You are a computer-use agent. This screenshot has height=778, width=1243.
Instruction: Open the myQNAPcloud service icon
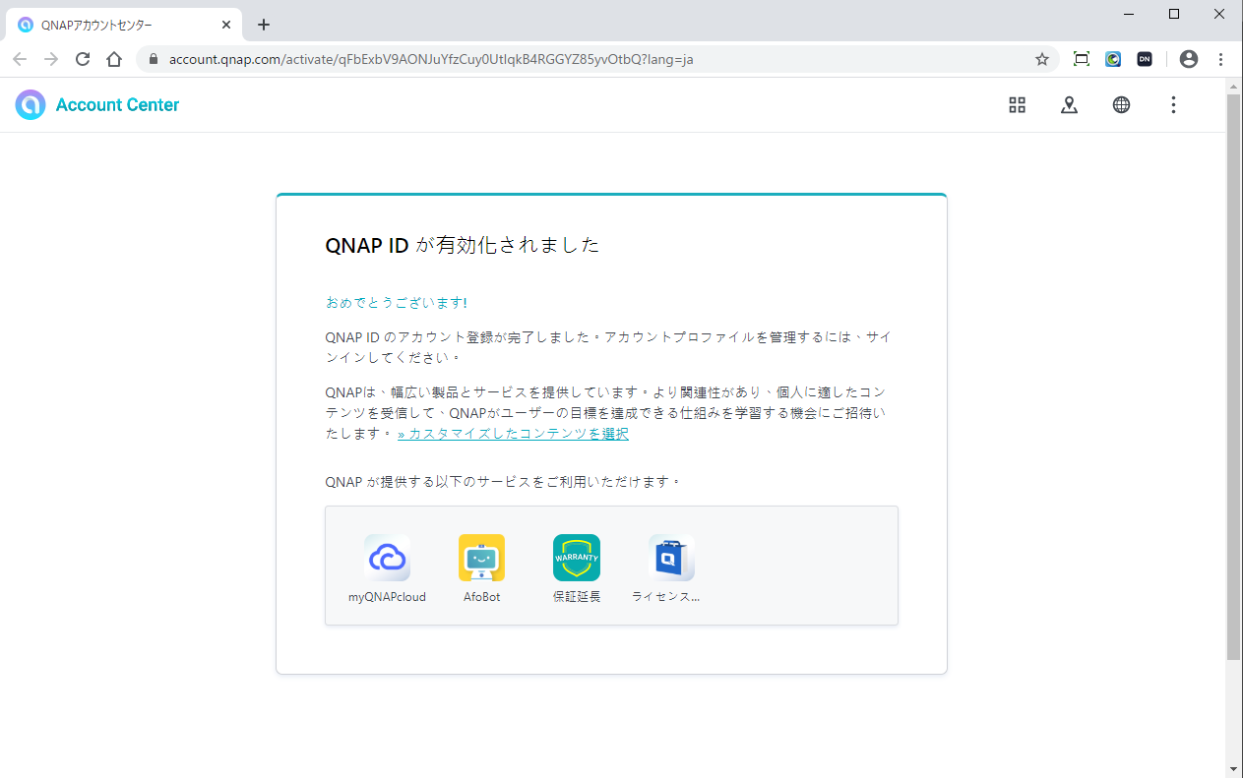click(x=387, y=559)
